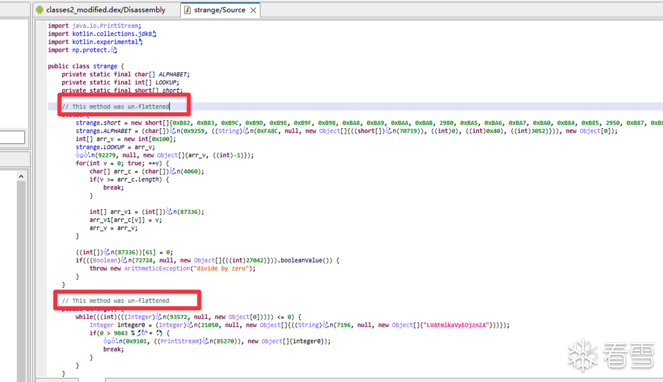The image size is (663, 382).
Task: Click the 'char[] arr_c' declaration
Action: tap(147, 171)
